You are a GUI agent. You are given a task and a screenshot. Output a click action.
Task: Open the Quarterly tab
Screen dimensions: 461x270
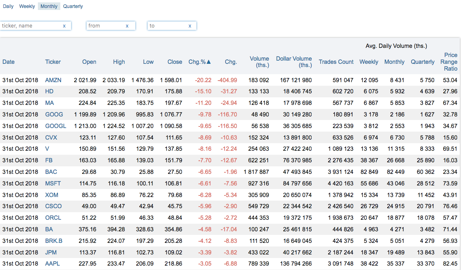73,6
